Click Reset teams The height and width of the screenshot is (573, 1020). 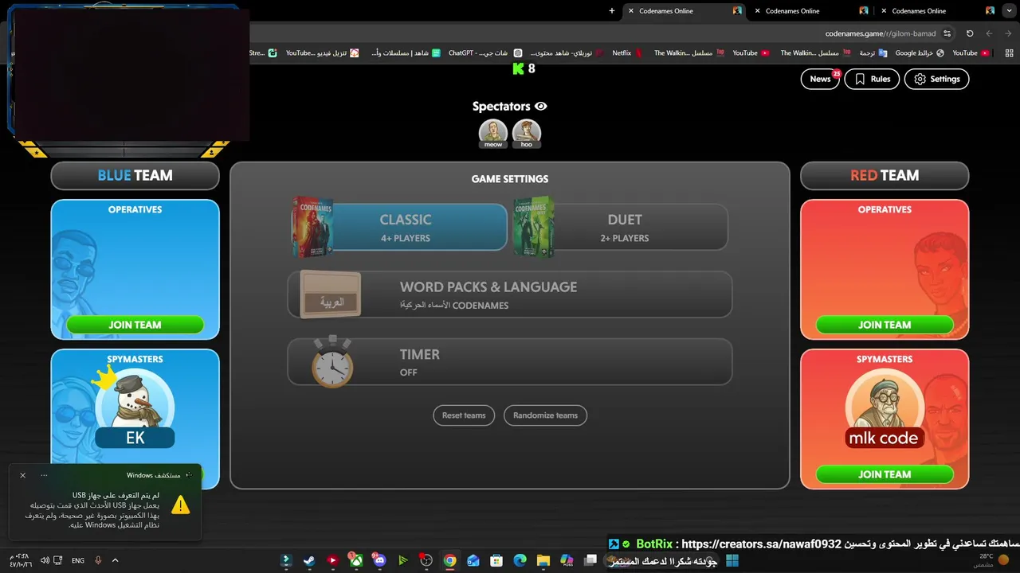click(x=464, y=415)
